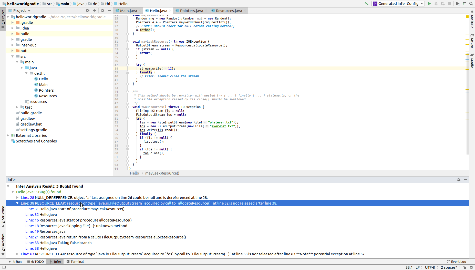475x270 pixels.
Task: Click the Stop button in toolbar
Action: coord(449,4)
